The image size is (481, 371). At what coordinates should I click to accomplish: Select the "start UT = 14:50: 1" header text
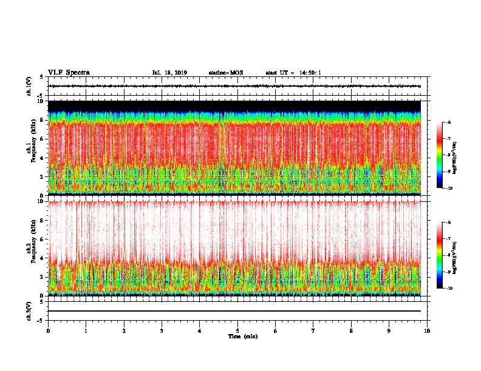click(x=293, y=73)
